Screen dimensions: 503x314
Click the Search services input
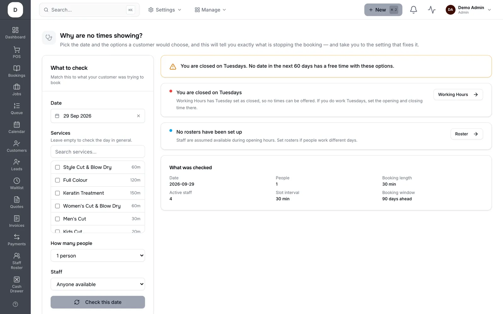(98, 152)
